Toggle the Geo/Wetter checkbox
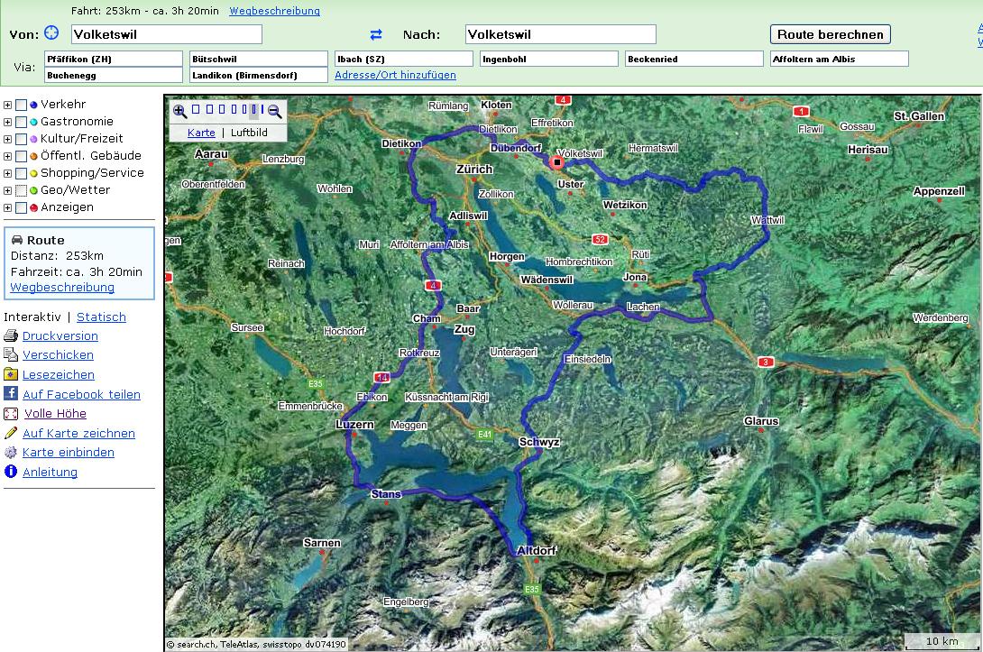The height and width of the screenshot is (652, 983). [x=21, y=190]
